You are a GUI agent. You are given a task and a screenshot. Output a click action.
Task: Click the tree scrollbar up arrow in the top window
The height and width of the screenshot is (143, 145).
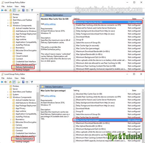pyautogui.click(x=38, y=14)
